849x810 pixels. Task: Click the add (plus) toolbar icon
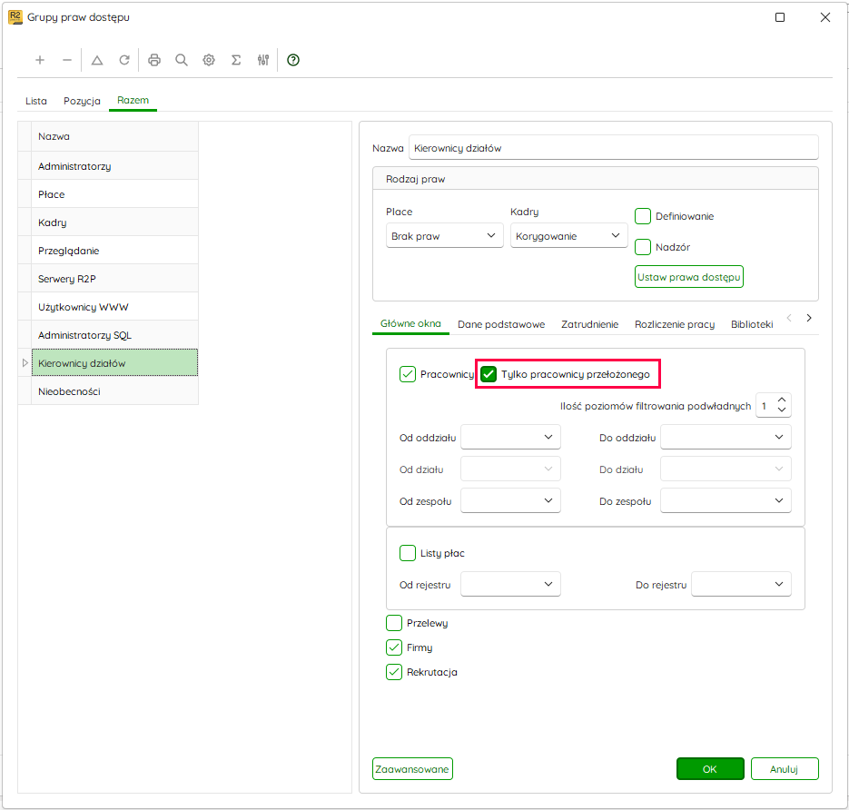40,60
